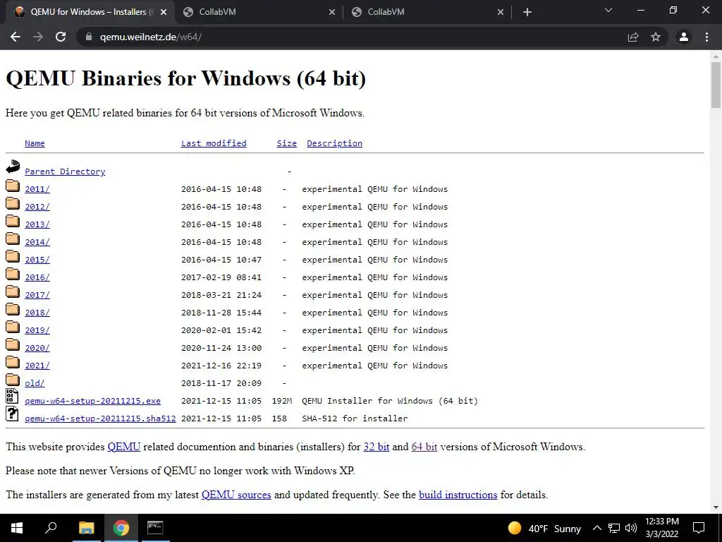Open the 2015/ folder link
Viewport: 722px width, 542px height.
[37, 260]
